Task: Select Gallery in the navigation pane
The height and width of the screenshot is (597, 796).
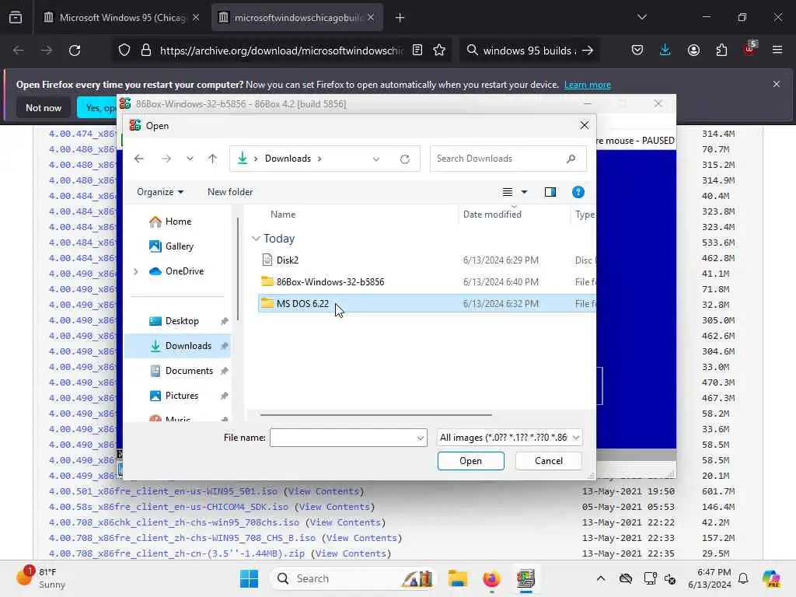Action: [x=180, y=246]
